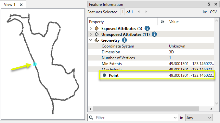Click into the Filter search field
The width and height of the screenshot is (220, 123).
point(134,118)
